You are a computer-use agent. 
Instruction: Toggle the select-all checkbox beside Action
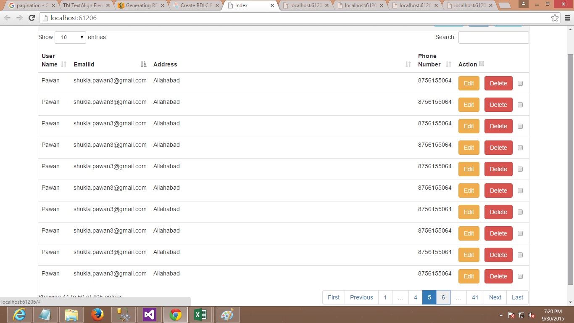click(482, 64)
